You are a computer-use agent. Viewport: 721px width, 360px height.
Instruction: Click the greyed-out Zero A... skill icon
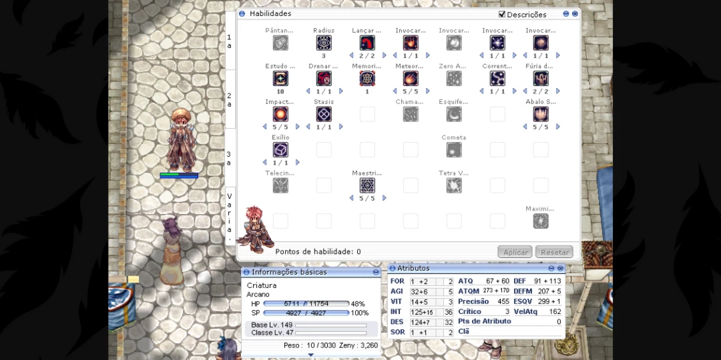454,79
